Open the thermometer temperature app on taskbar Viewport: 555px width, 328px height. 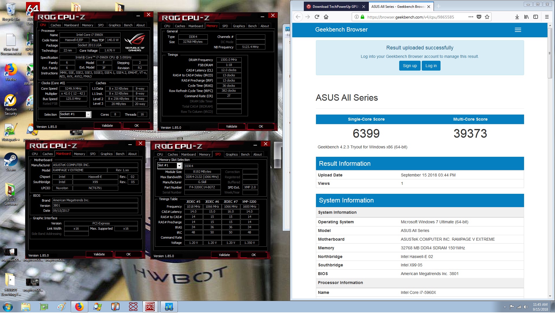coord(115,307)
